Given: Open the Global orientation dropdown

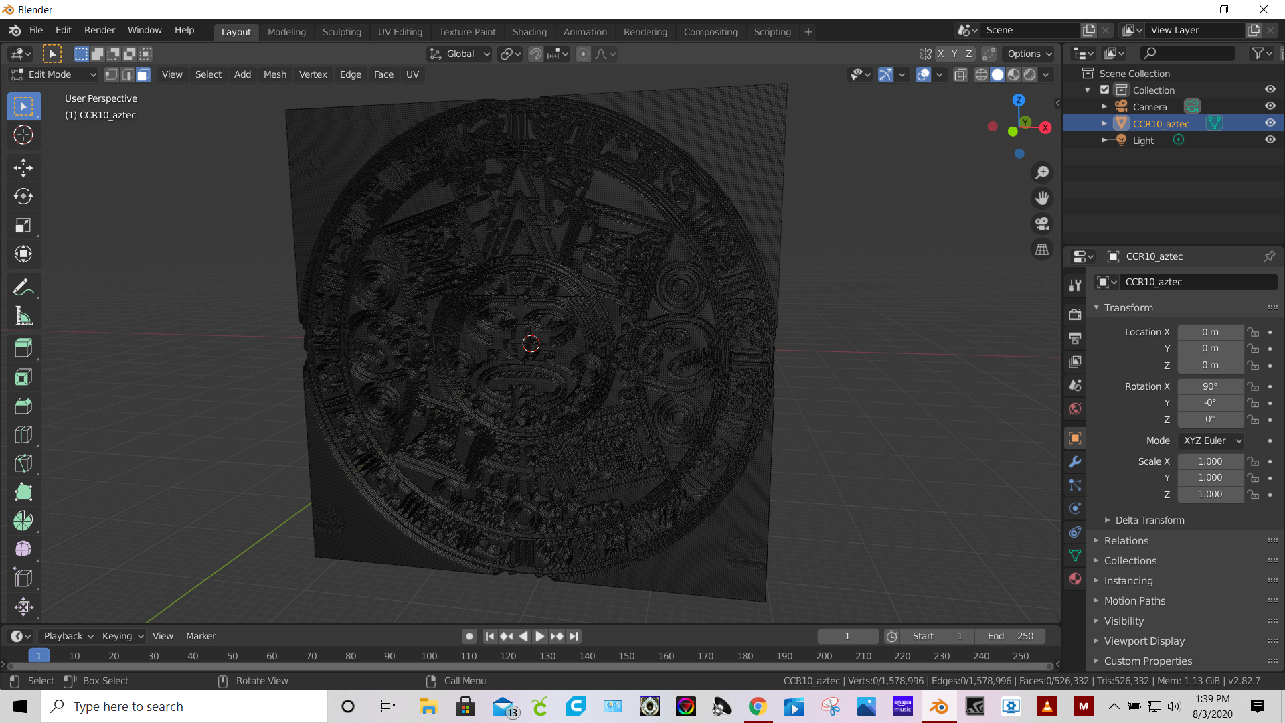Looking at the screenshot, I should (x=460, y=54).
